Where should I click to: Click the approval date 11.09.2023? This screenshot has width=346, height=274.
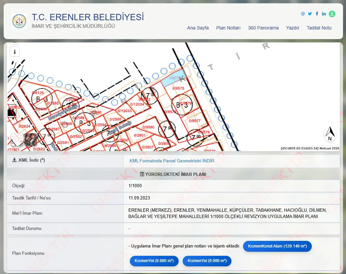pos(139,198)
